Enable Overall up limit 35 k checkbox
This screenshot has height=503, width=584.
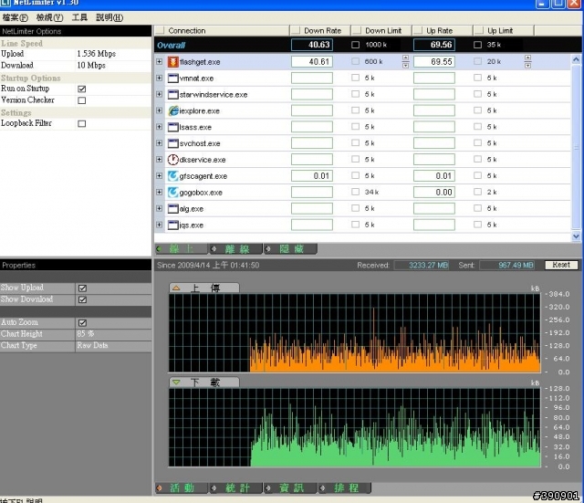click(477, 45)
